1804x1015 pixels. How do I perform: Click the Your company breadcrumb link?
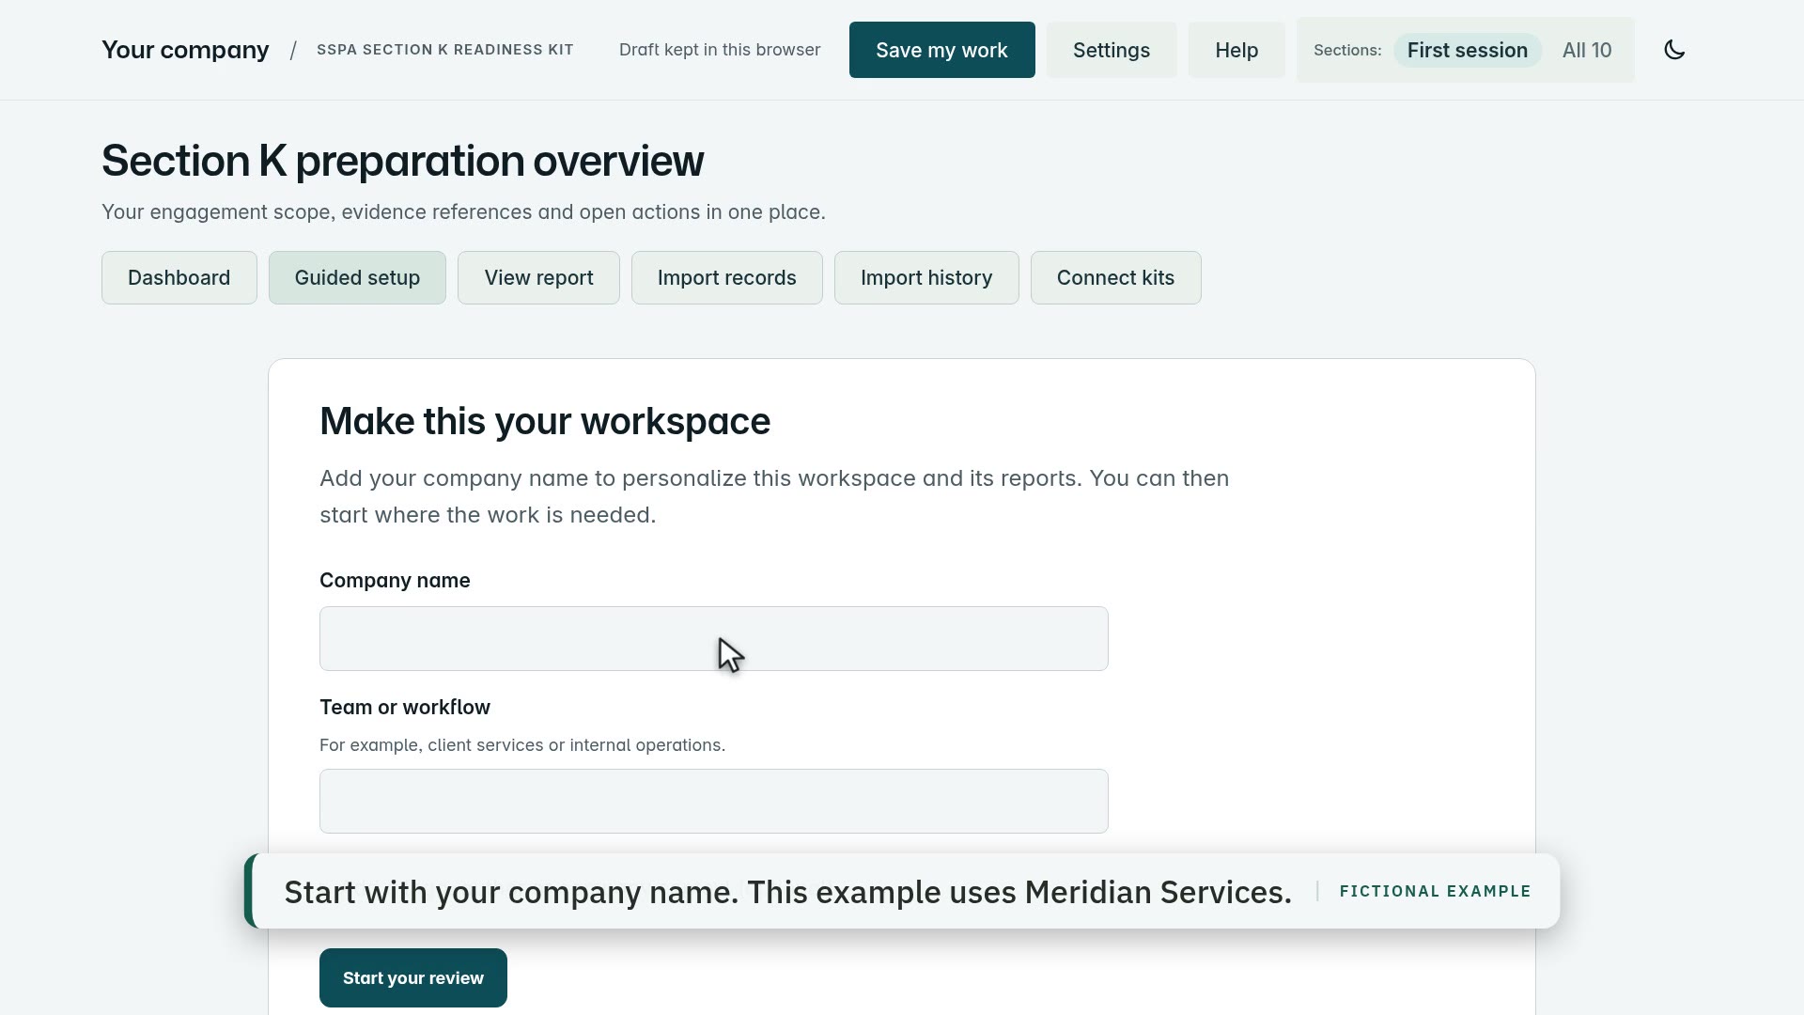185,50
